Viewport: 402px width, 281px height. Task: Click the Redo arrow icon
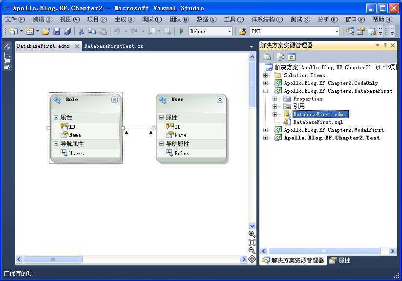click(x=134, y=31)
